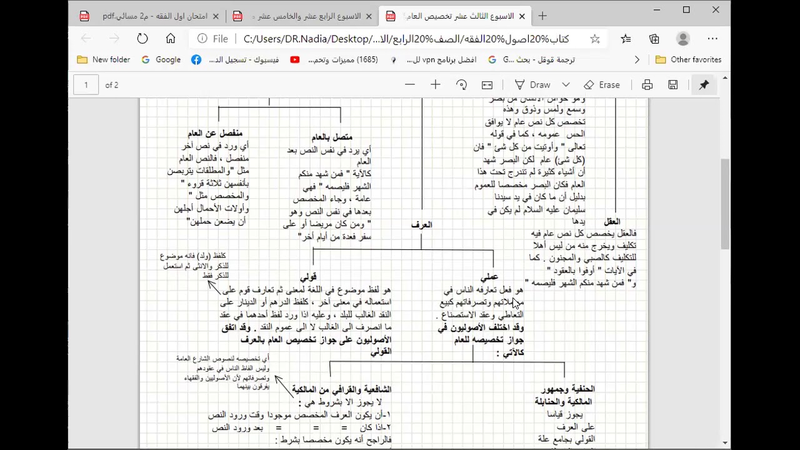Click the address bar URL
This screenshot has width=800, height=450.
pyautogui.click(x=406, y=39)
